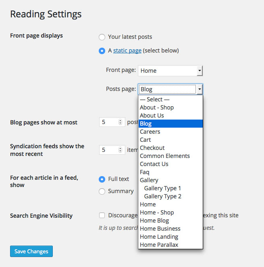Click the blog pages count stepper arrows
Screen dimensions: 264x267
pos(120,122)
